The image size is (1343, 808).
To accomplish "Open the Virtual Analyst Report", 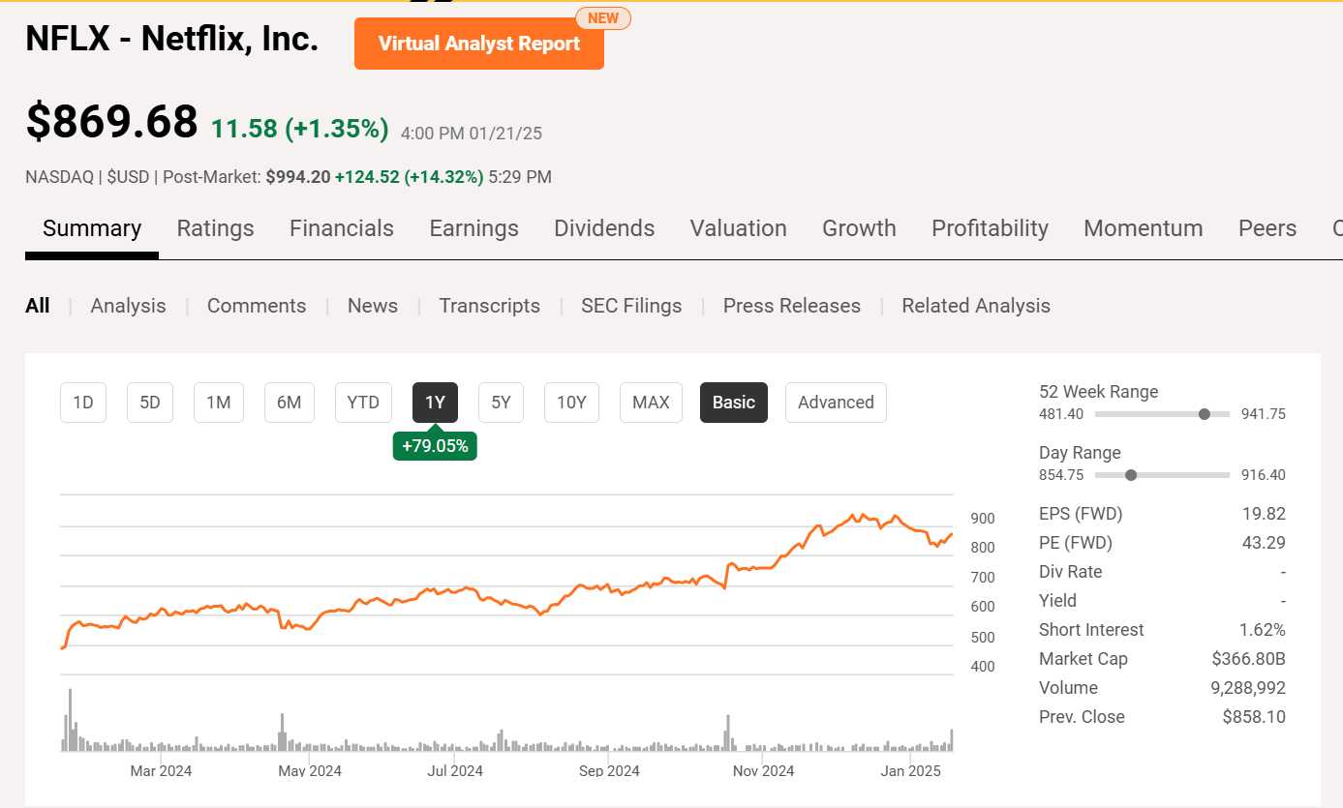I will (478, 44).
